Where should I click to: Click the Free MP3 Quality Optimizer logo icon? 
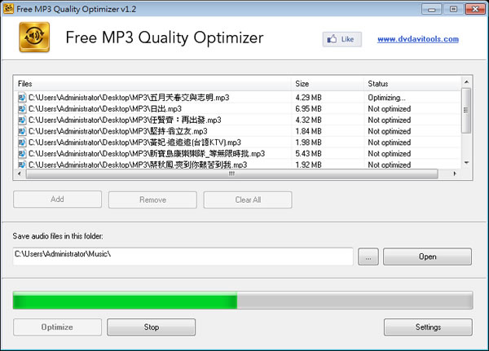click(34, 38)
